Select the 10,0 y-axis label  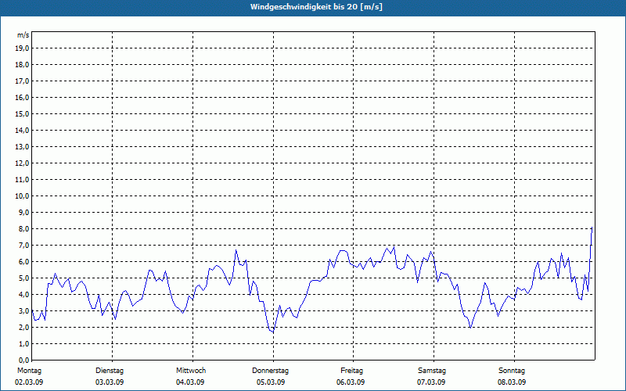(x=22, y=196)
